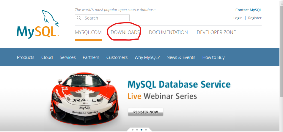The height and width of the screenshot is (132, 283).
Task: Select the third highlighted carousel dot
Action: 141,130
